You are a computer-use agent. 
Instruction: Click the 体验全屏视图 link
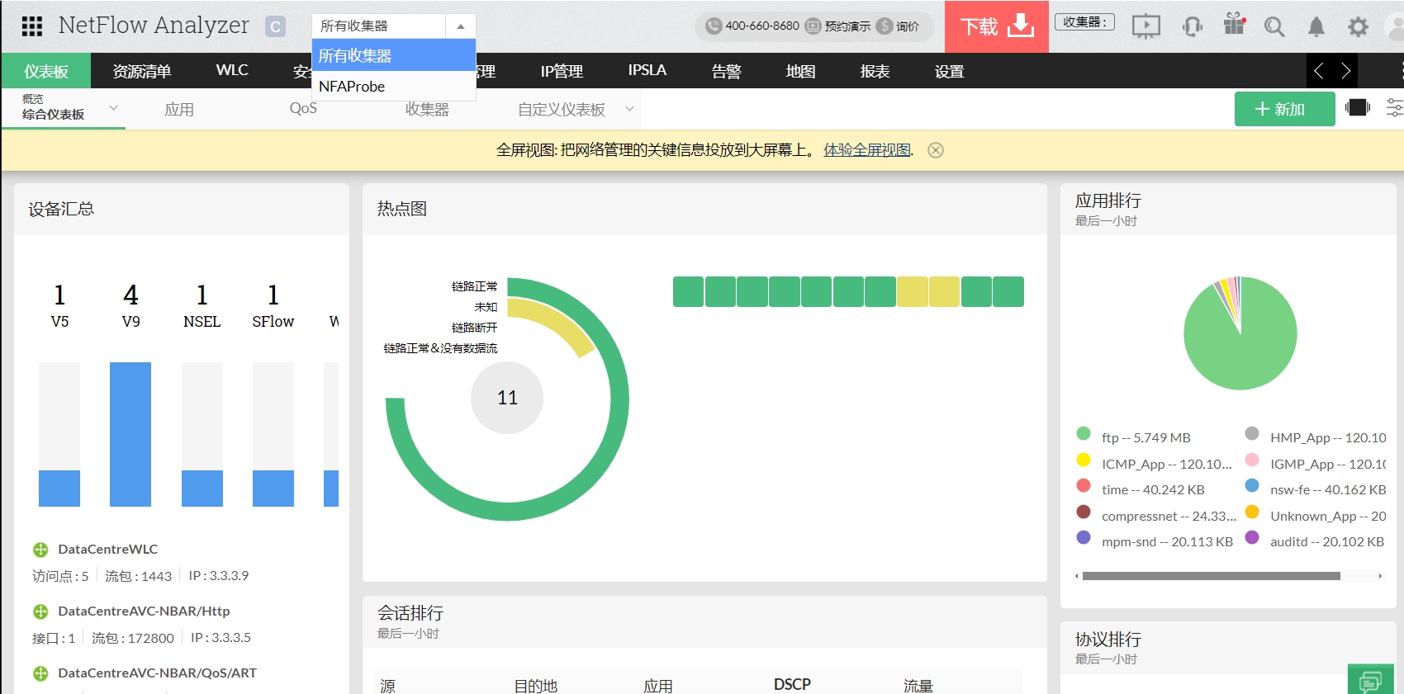click(x=867, y=149)
